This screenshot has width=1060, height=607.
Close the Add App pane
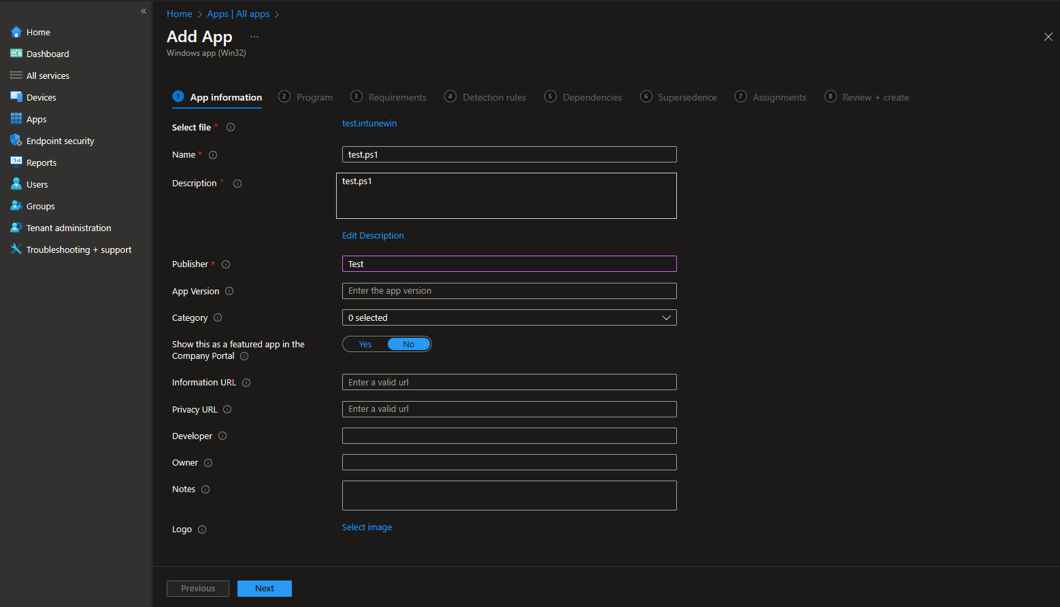click(1048, 37)
